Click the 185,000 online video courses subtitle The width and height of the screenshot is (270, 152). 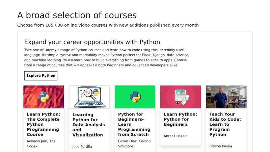(108, 25)
